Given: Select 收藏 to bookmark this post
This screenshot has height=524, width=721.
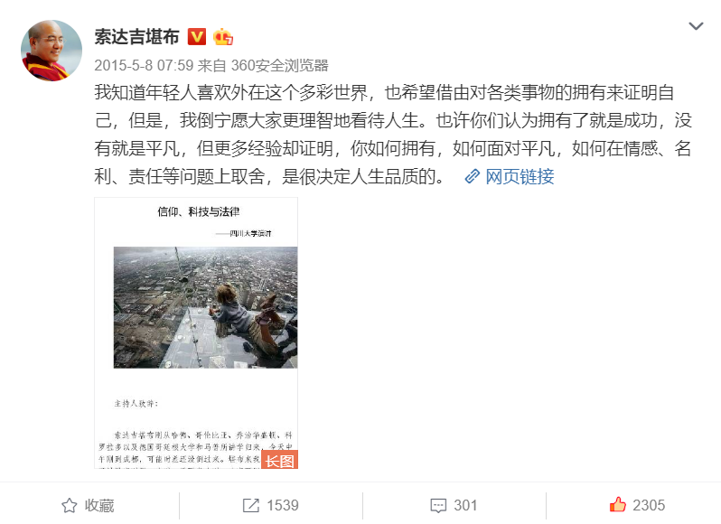Looking at the screenshot, I should point(99,506).
